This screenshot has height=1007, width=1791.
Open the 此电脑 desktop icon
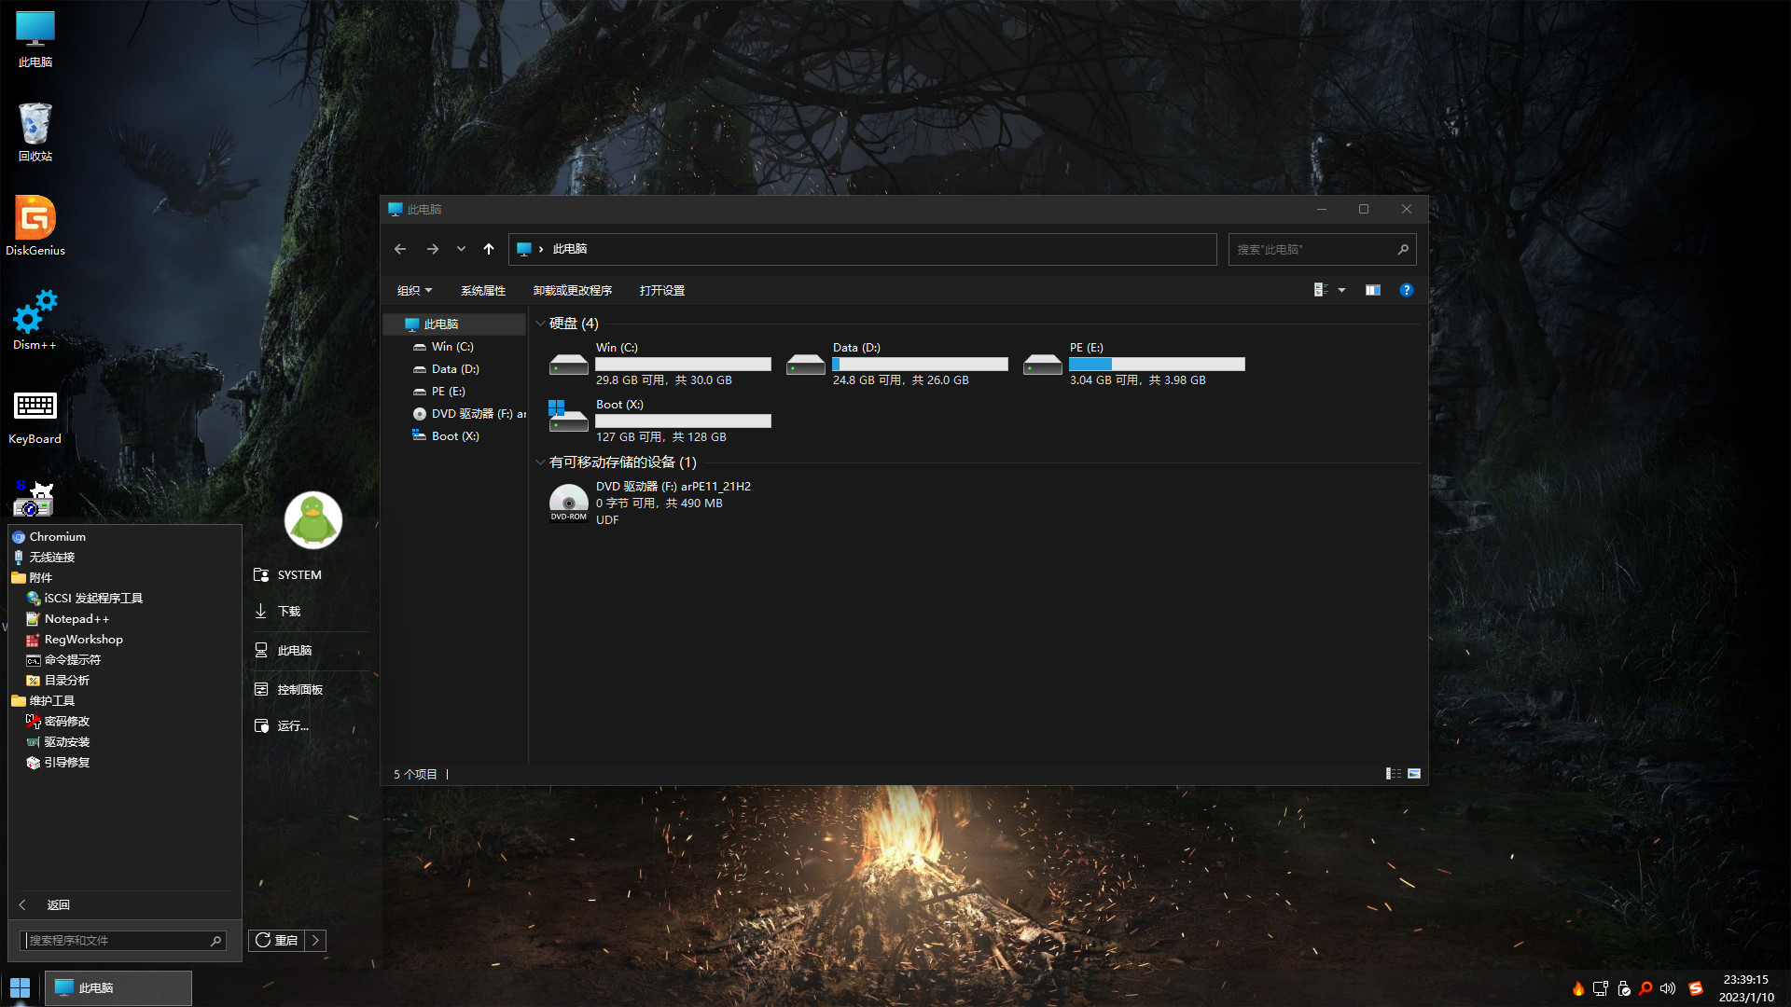click(x=35, y=39)
